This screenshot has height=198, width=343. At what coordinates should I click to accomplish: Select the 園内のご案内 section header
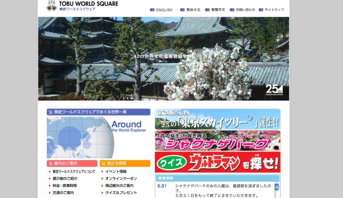pyautogui.click(x=72, y=164)
